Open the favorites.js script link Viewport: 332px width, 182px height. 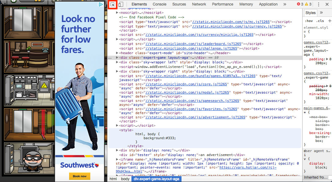pyautogui.click(x=191, y=109)
